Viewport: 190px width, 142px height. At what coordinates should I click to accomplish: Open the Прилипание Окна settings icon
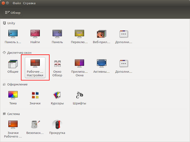(79, 68)
